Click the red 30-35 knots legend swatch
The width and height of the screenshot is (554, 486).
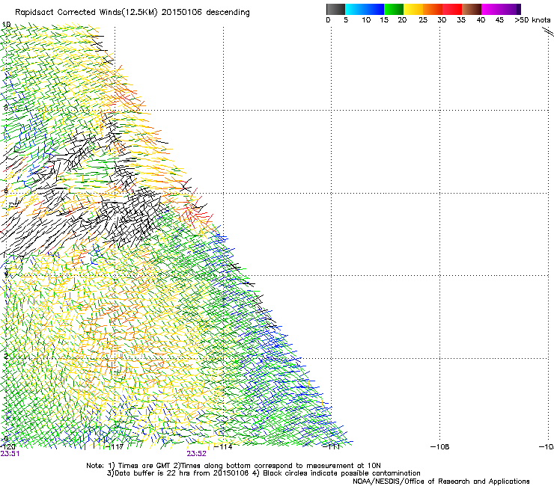tap(452, 9)
